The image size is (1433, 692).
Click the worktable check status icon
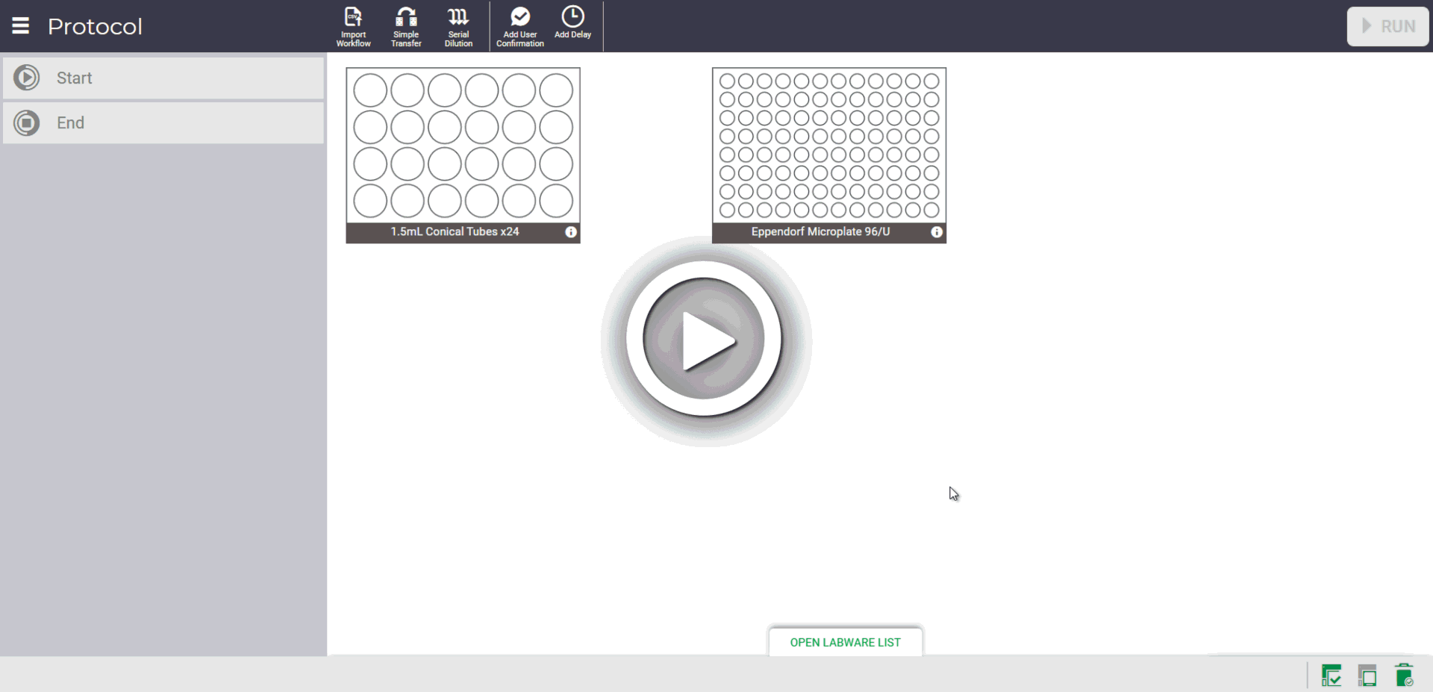pyautogui.click(x=1331, y=676)
